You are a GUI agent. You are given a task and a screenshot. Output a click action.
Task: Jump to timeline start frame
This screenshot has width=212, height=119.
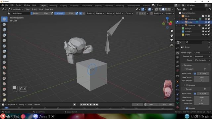(x=81, y=104)
